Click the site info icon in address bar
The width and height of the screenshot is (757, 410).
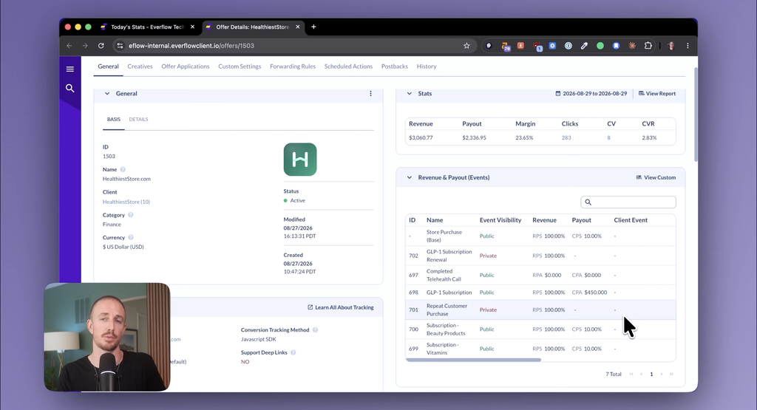[x=120, y=46]
